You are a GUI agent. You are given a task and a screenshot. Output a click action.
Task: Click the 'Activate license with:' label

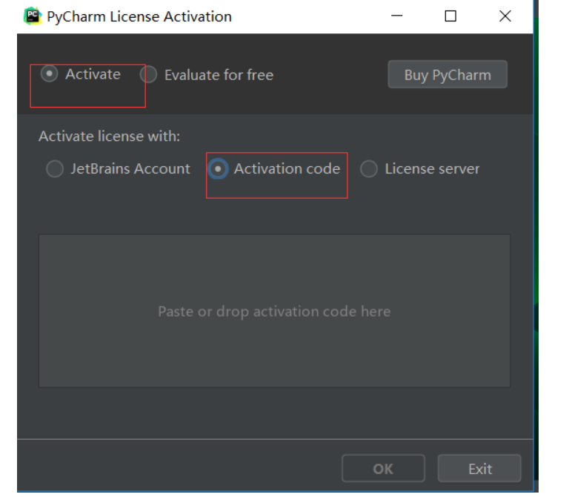point(109,136)
